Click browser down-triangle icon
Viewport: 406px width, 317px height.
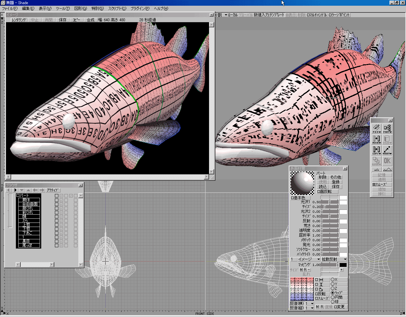click(22, 190)
